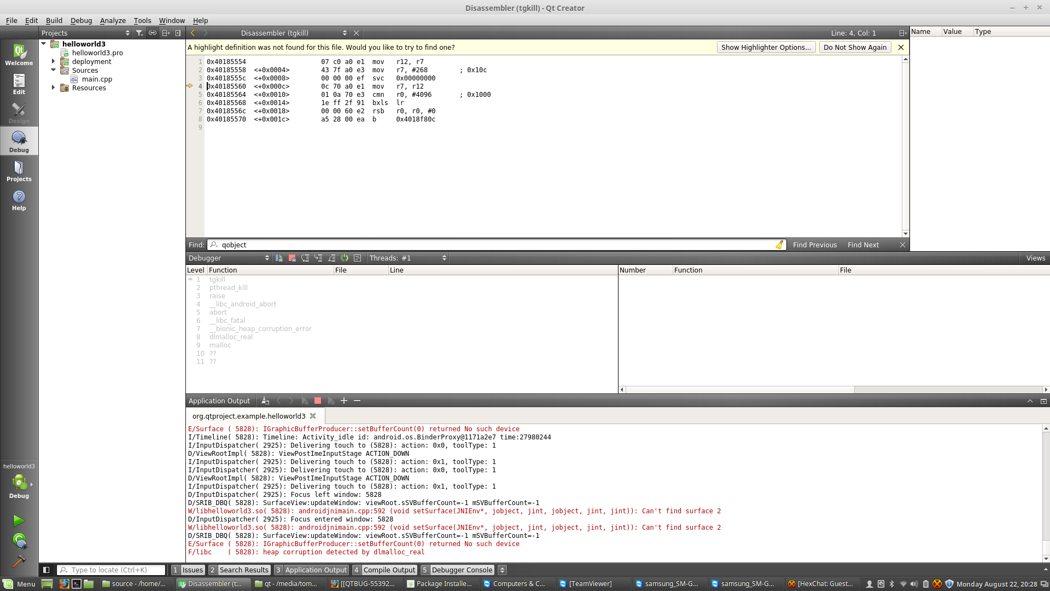Screen dimensions: 1050x591
Task: Open the Analyze menu
Action: [x=113, y=20]
